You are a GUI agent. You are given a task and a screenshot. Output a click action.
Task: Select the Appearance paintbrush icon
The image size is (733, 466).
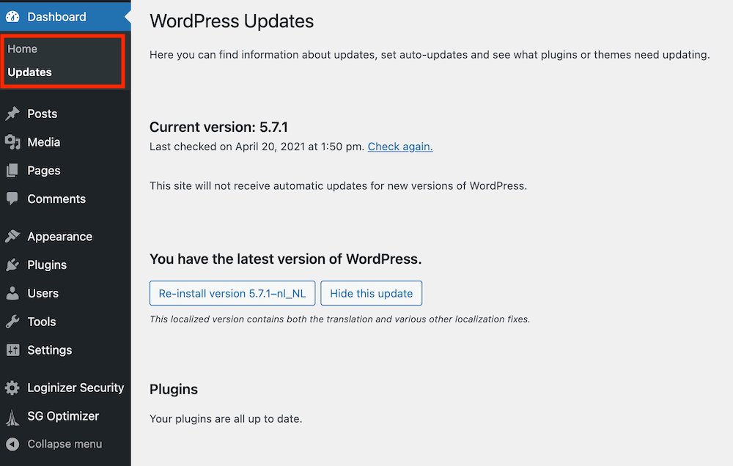coord(12,236)
